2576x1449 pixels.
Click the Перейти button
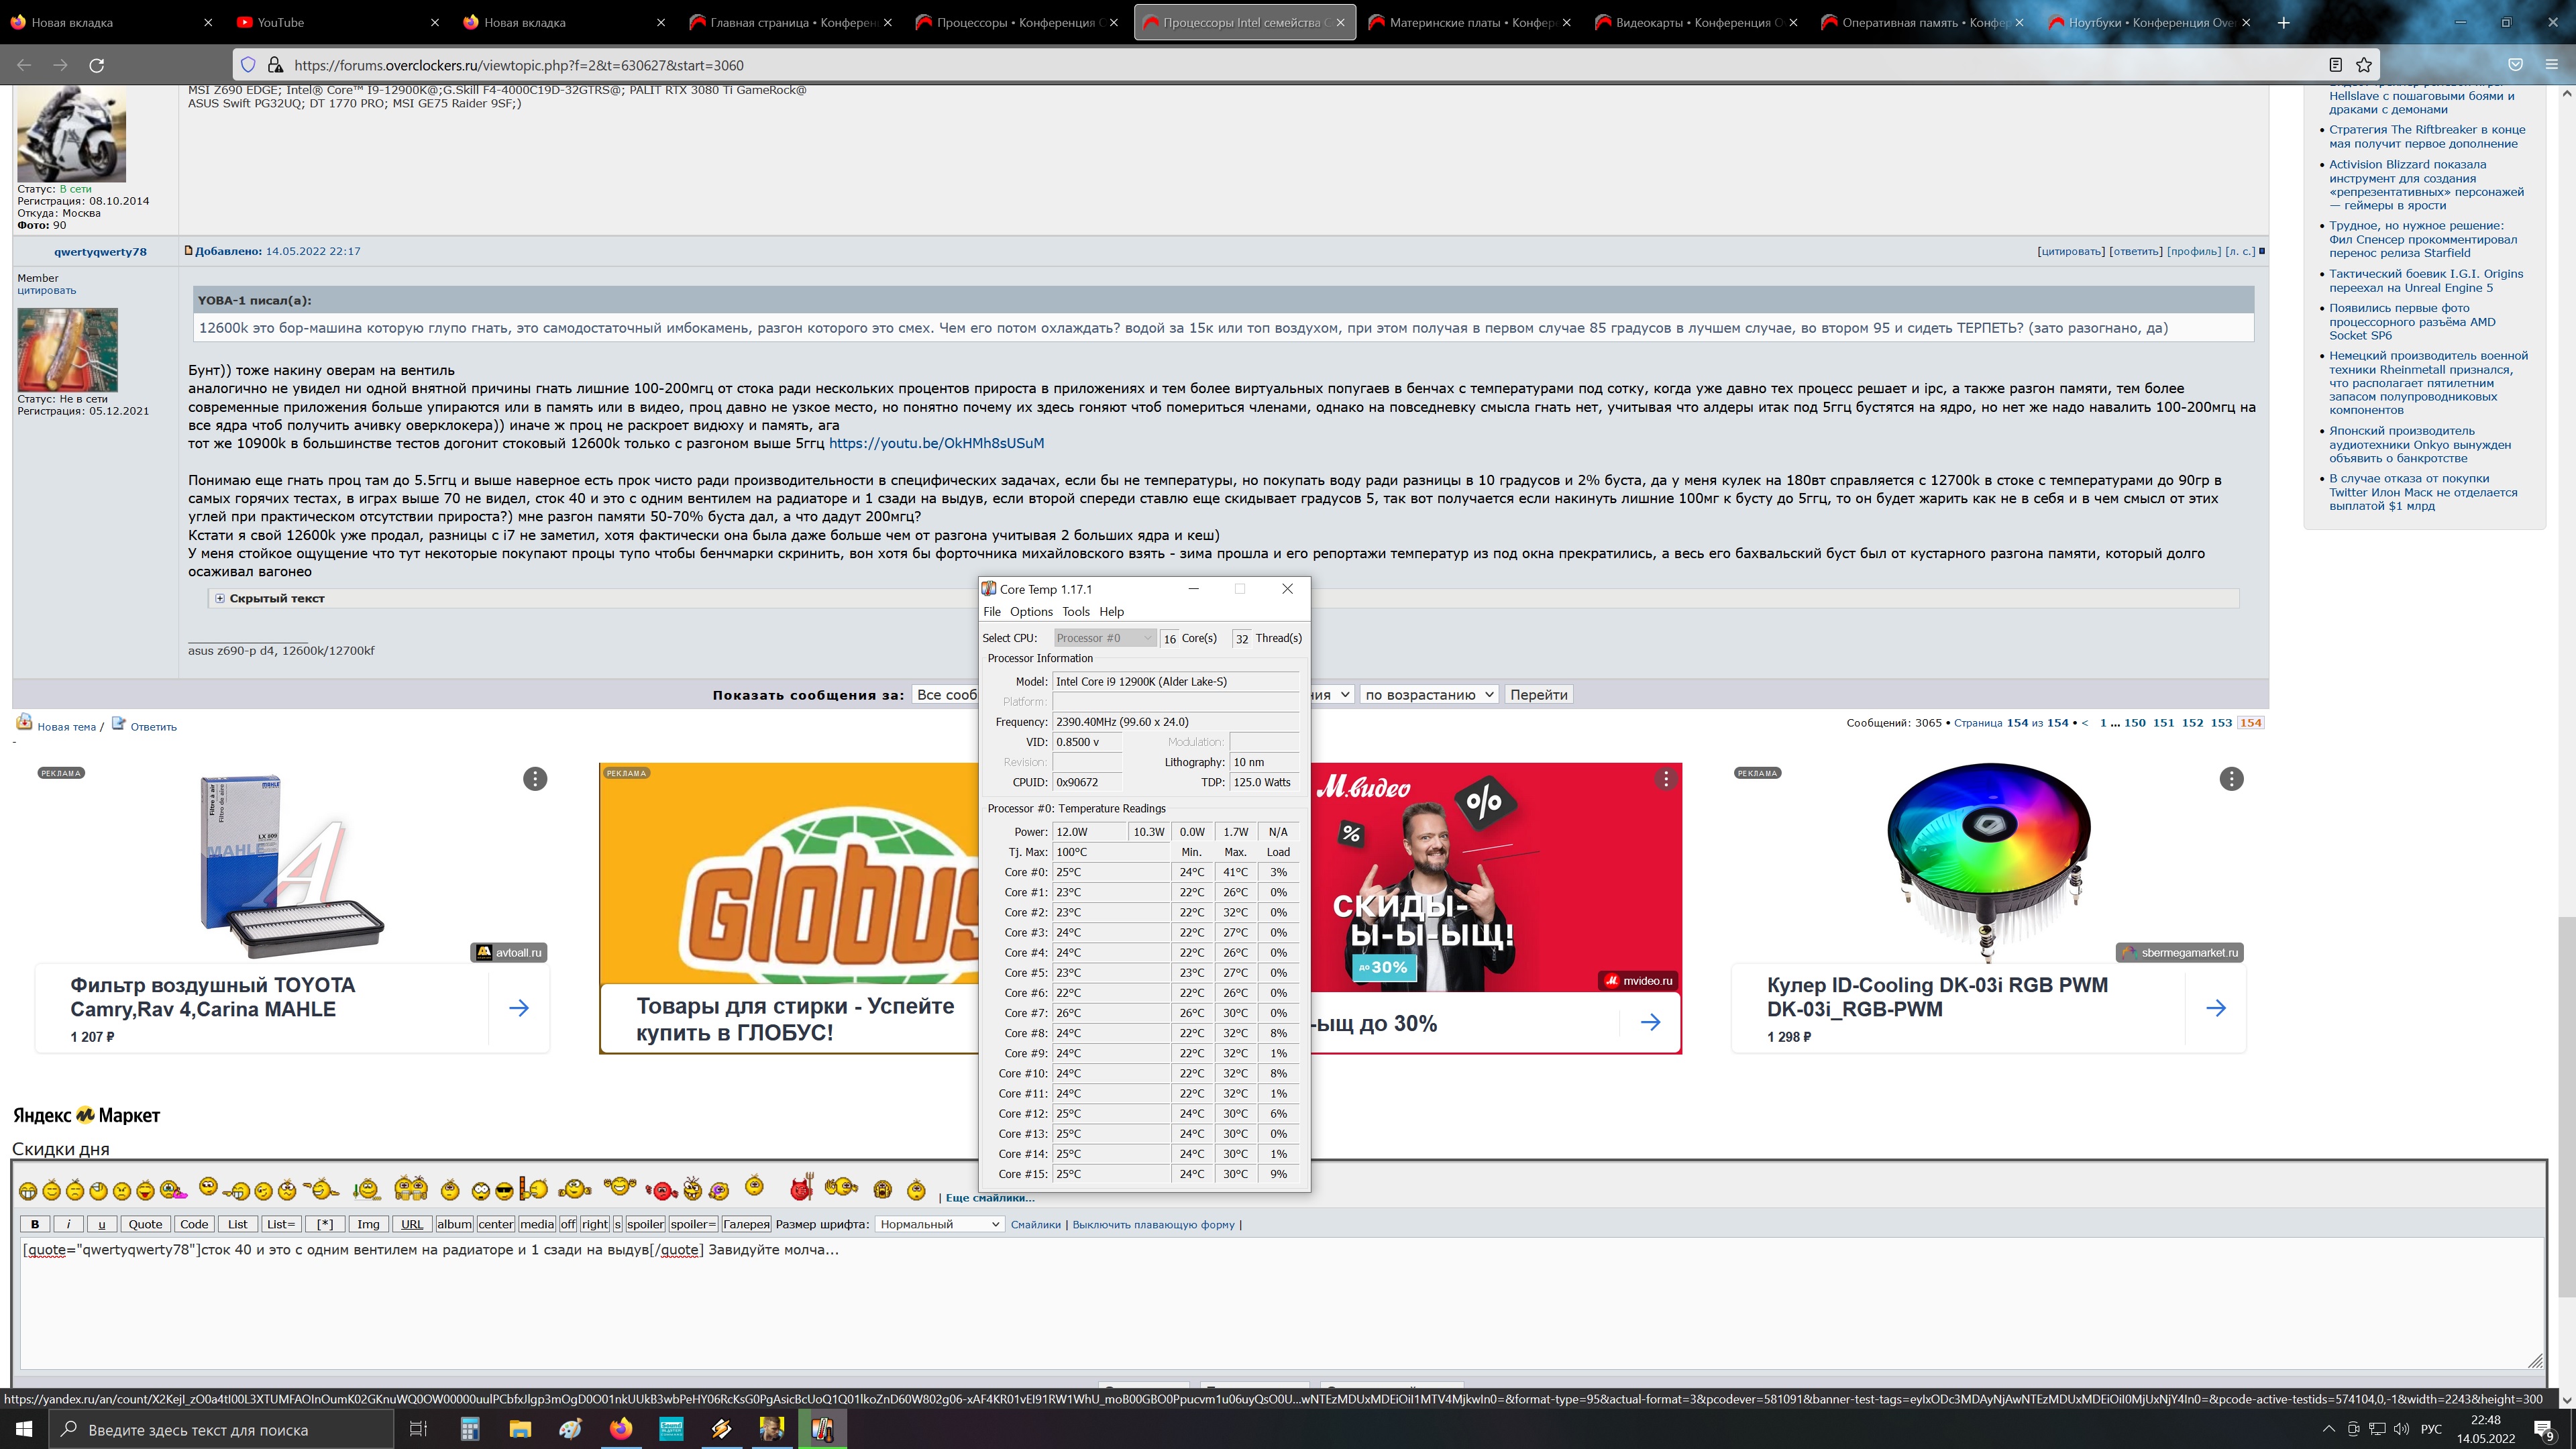tap(1538, 695)
